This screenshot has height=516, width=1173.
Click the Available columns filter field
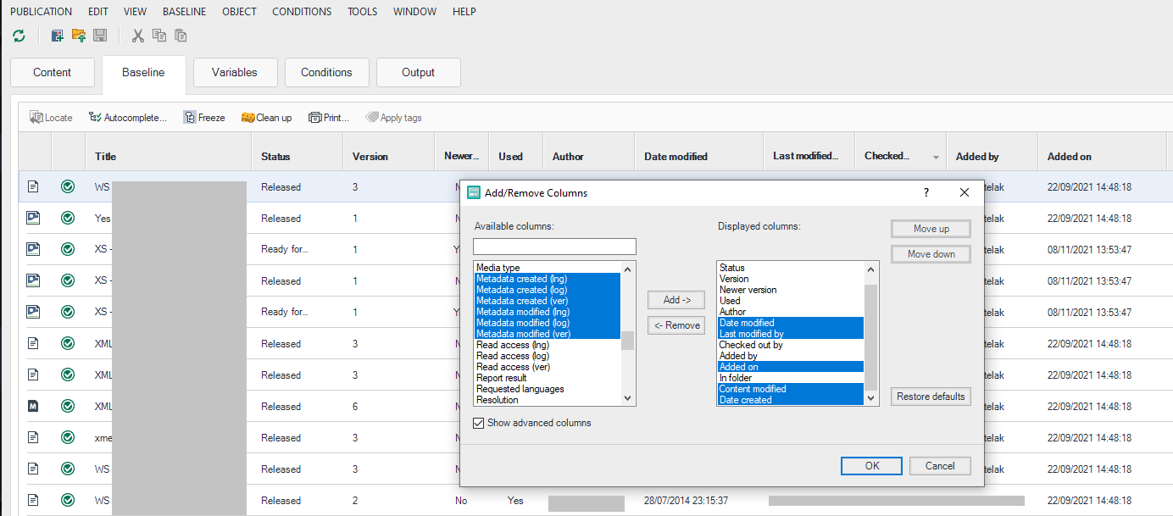point(554,247)
